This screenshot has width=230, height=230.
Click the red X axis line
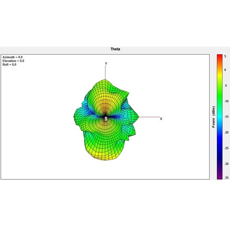(149, 117)
